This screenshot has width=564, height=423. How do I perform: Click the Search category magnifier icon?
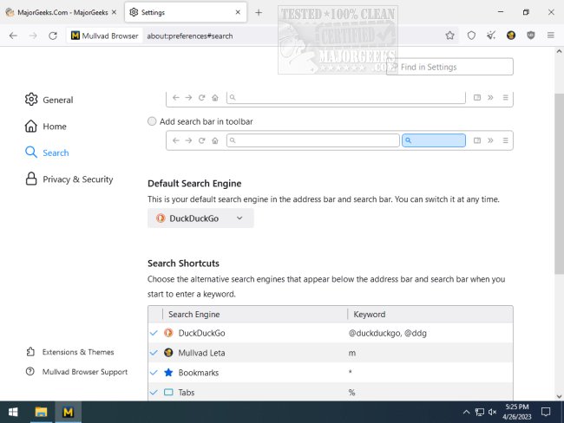click(x=31, y=152)
